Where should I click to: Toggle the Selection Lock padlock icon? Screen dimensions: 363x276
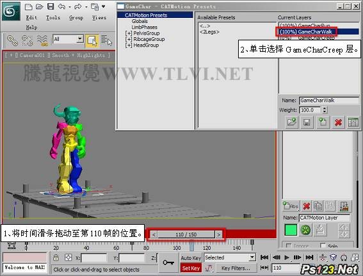[56, 257]
